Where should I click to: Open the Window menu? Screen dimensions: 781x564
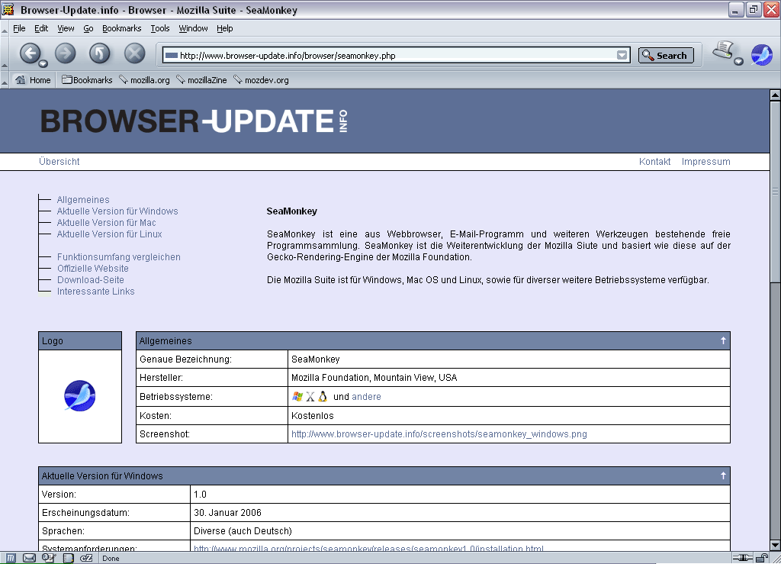193,28
